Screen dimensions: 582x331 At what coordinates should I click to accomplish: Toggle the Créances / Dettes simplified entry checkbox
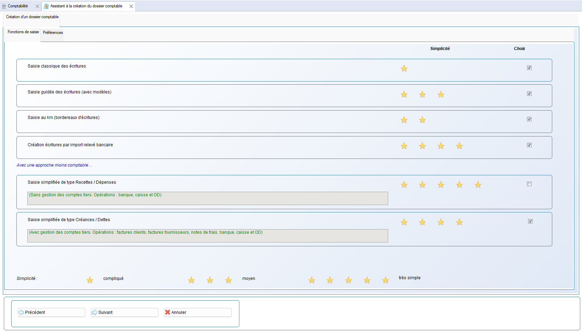[x=530, y=221]
